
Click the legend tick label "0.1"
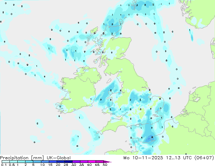[4, 165]
